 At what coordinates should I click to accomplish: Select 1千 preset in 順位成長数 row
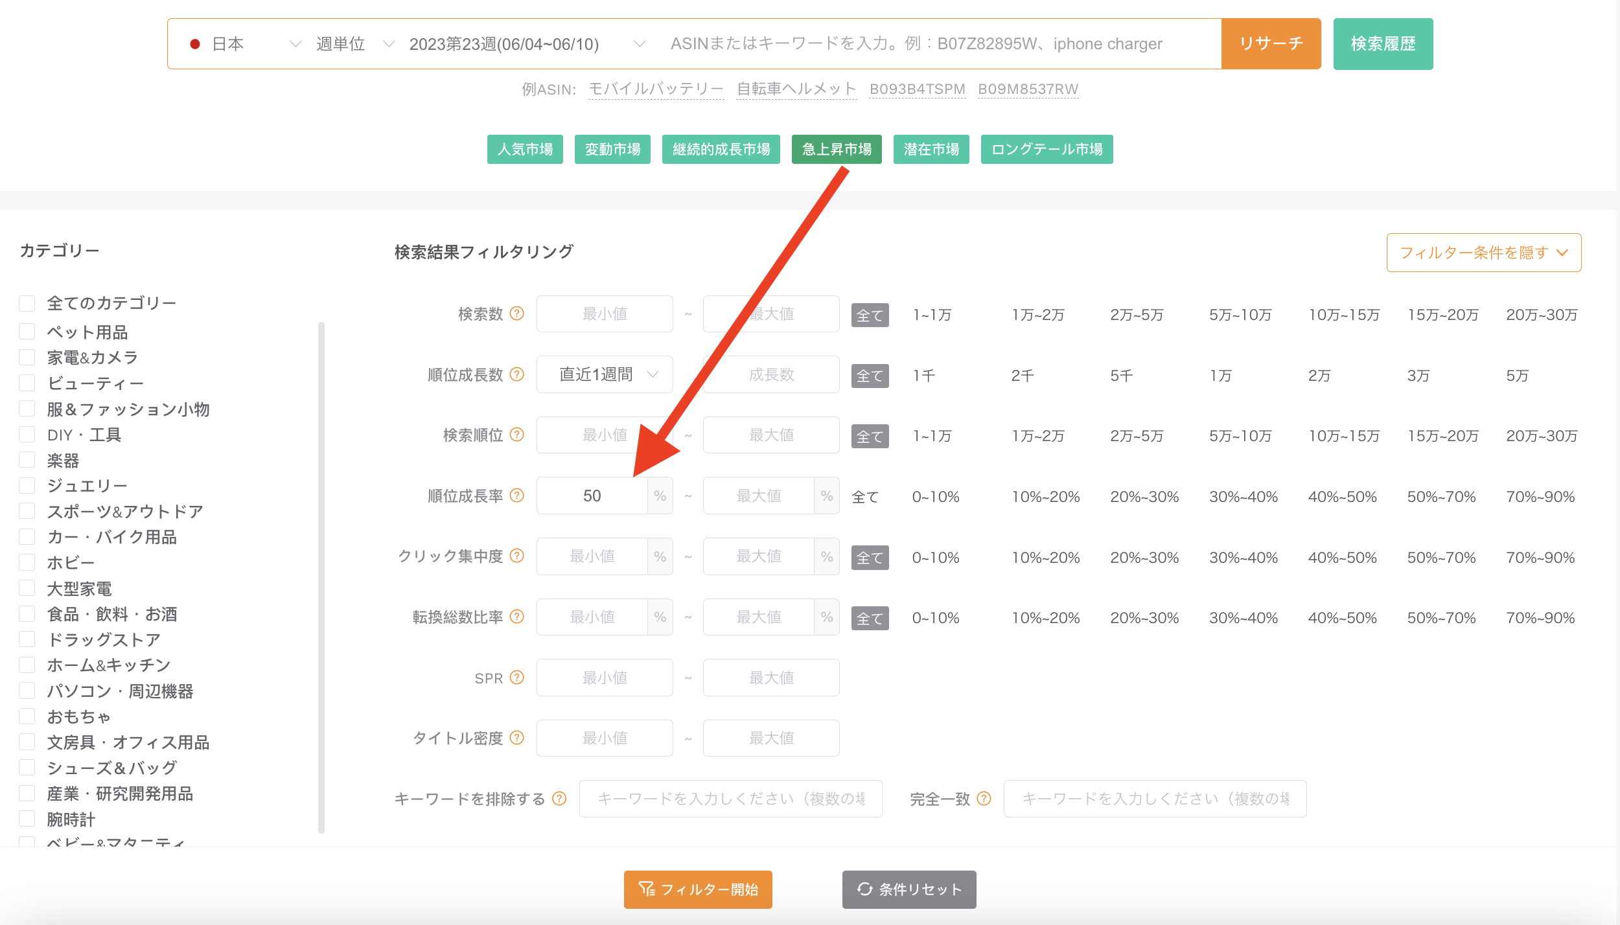(x=923, y=376)
